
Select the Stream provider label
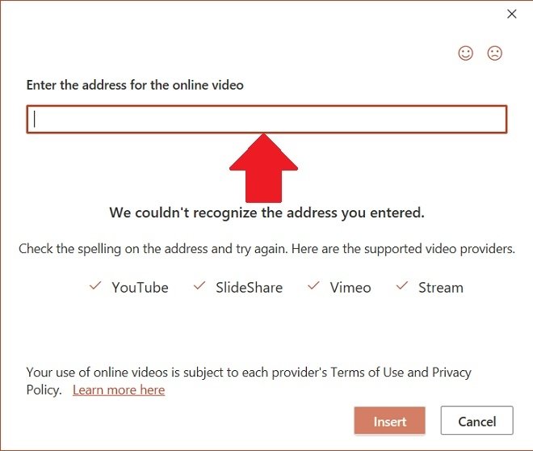(x=441, y=288)
